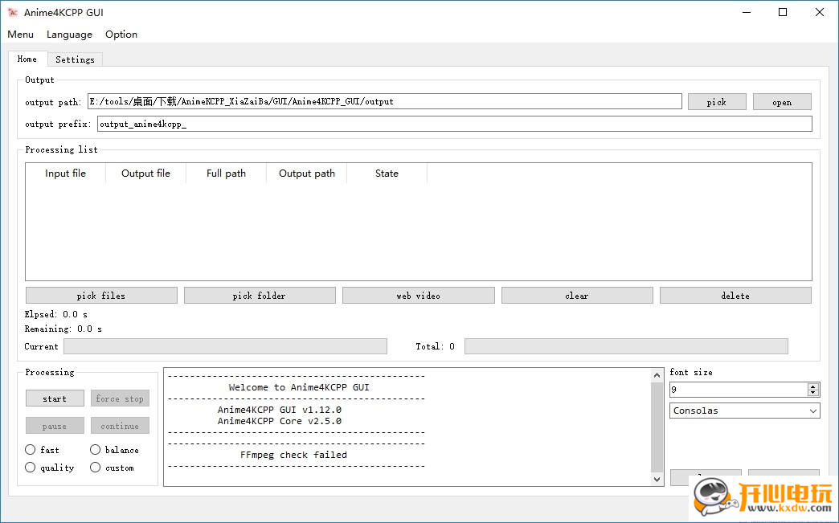Click the Anime4KCPP GUI v1.12.0 log line
This screenshot has height=523, width=839.
pos(280,410)
